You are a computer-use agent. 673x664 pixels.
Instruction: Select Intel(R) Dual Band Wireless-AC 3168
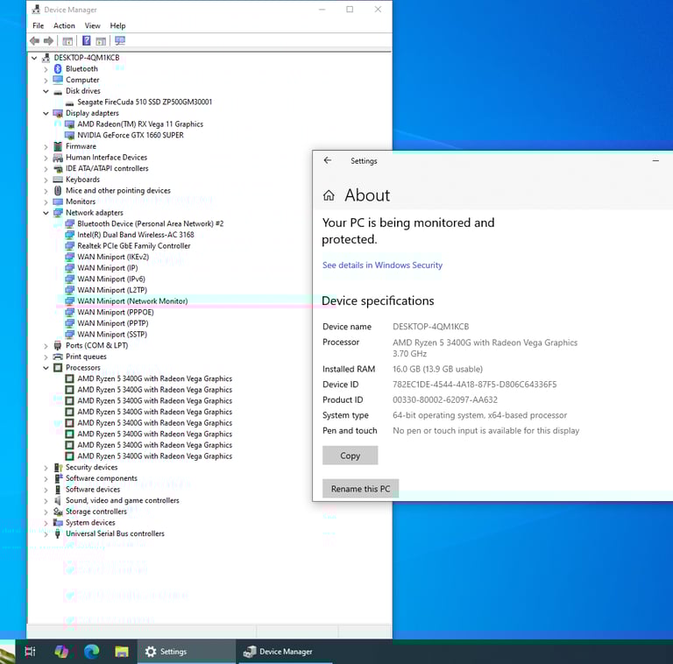pyautogui.click(x=136, y=235)
